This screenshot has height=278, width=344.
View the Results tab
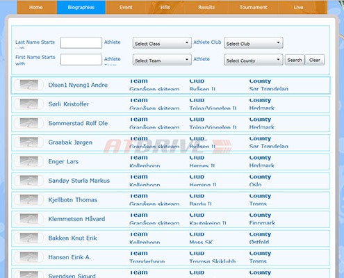coord(206,7)
